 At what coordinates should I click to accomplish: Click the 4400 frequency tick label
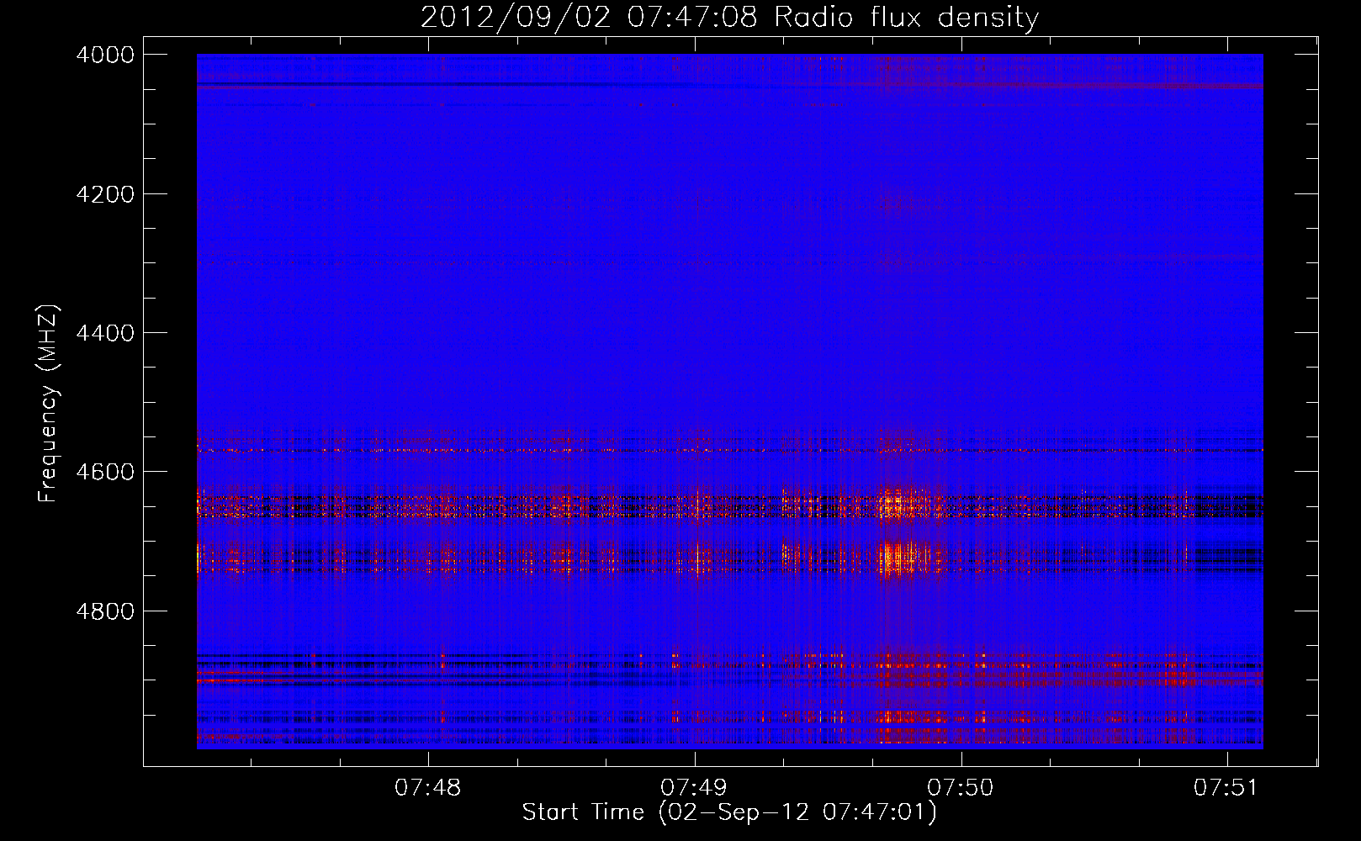point(105,333)
